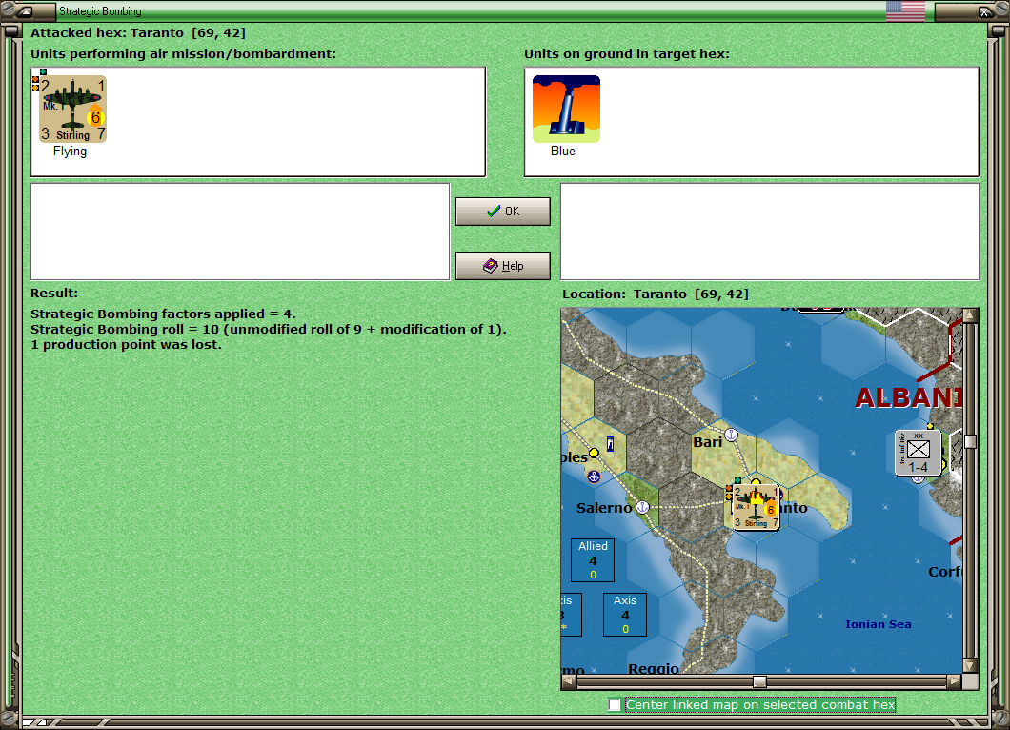Select the Italian infantry division 1-4 counter

(916, 454)
